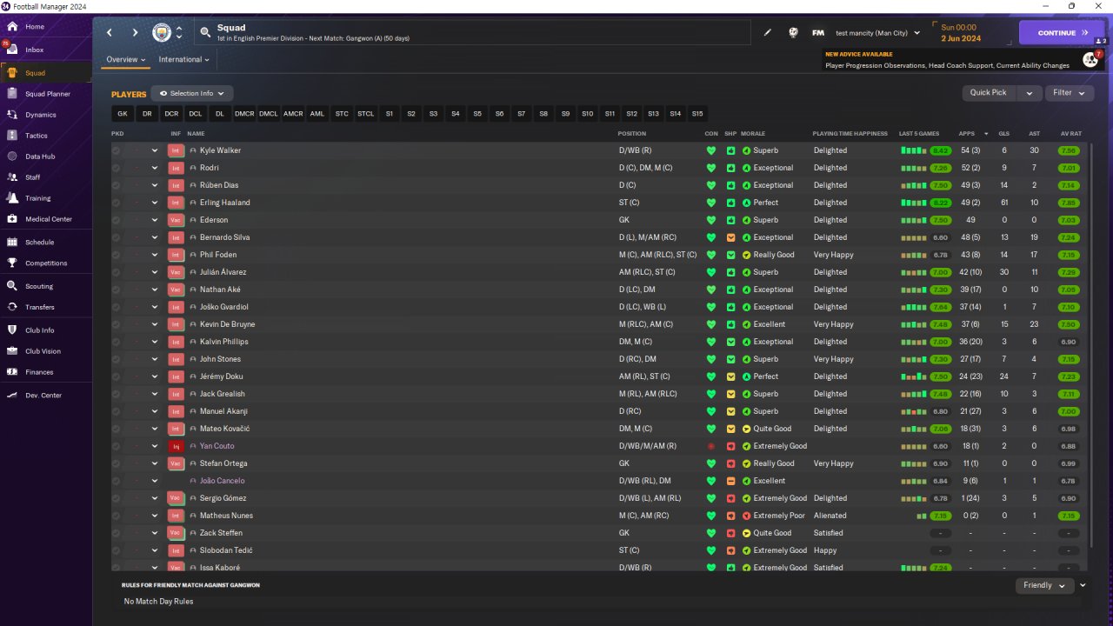Toggle pick selection for Rodri

tap(116, 168)
